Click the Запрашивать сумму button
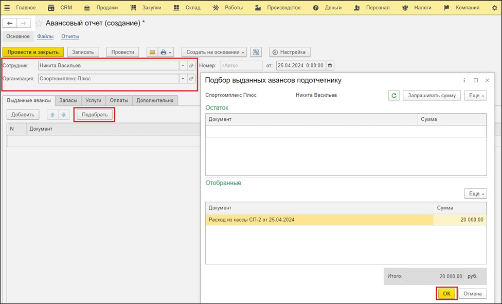Screen dimensions: 502x304 coord(432,95)
